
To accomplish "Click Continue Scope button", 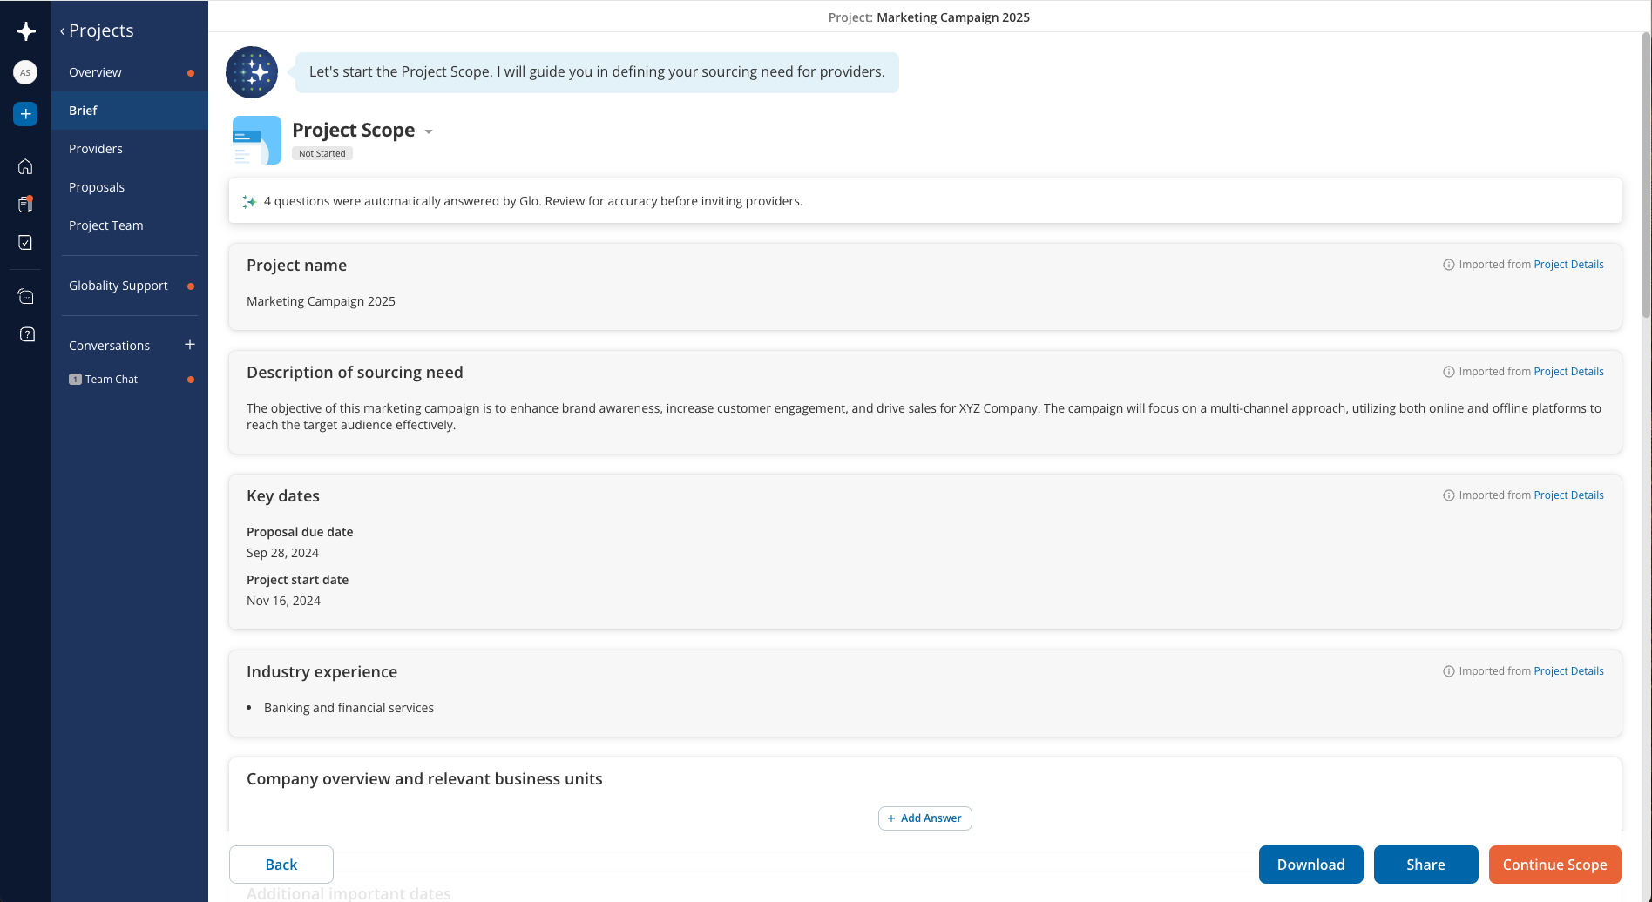I will (1554, 865).
